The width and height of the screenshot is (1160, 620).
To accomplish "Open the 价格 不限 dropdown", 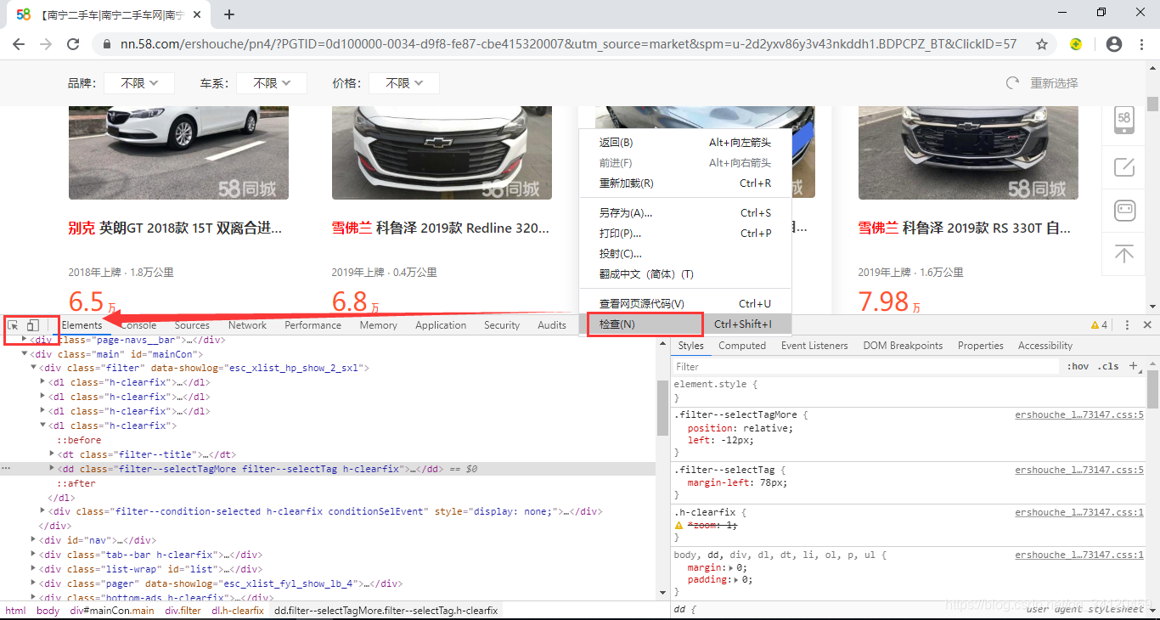I will (404, 83).
